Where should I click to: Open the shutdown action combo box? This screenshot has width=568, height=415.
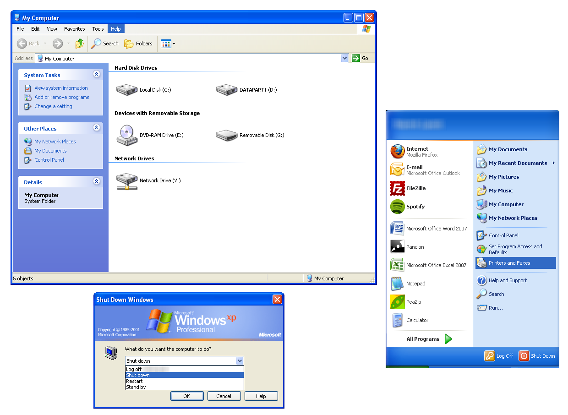click(x=184, y=361)
